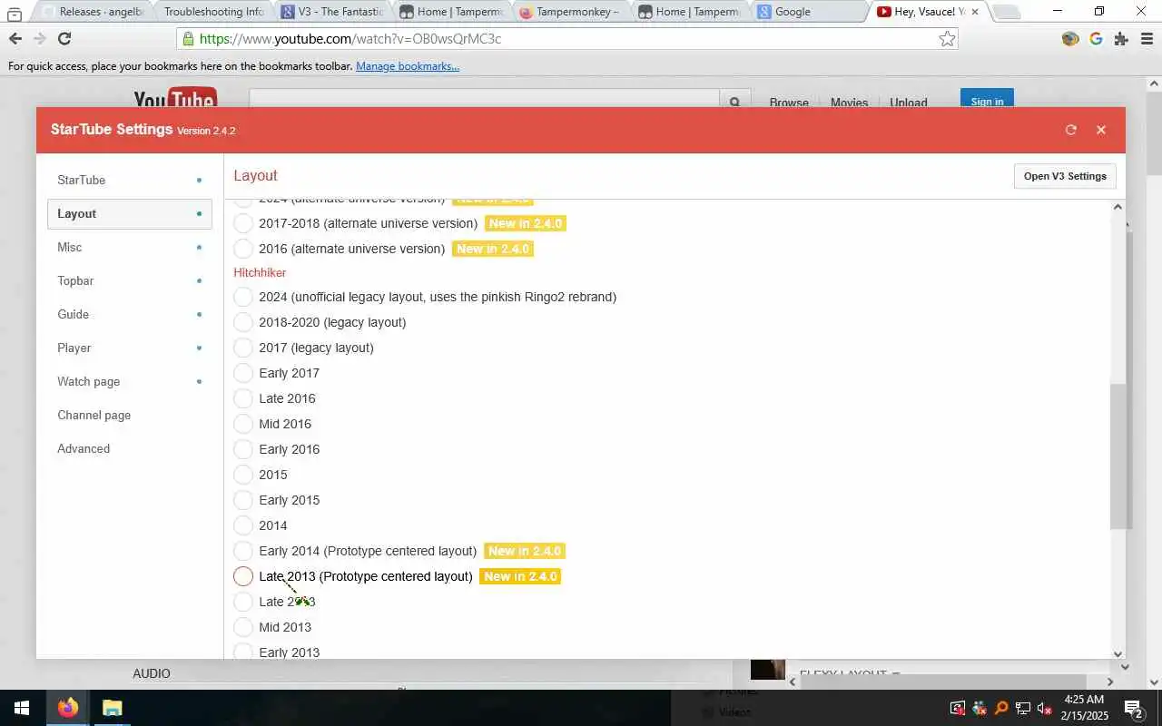
Task: Close the StarTube Settings dialog
Action: [1101, 130]
